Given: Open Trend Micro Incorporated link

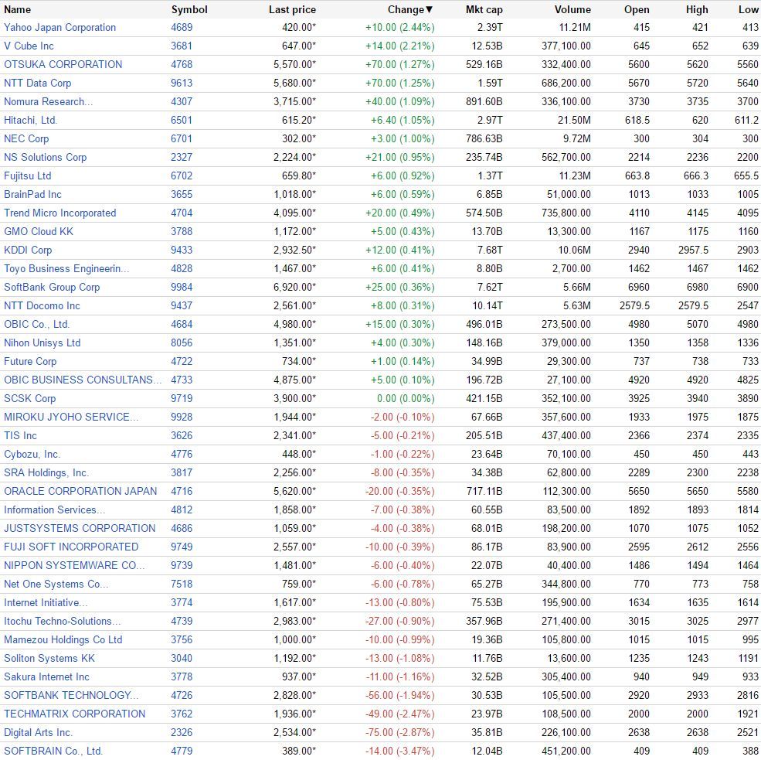Looking at the screenshot, I should [x=59, y=213].
